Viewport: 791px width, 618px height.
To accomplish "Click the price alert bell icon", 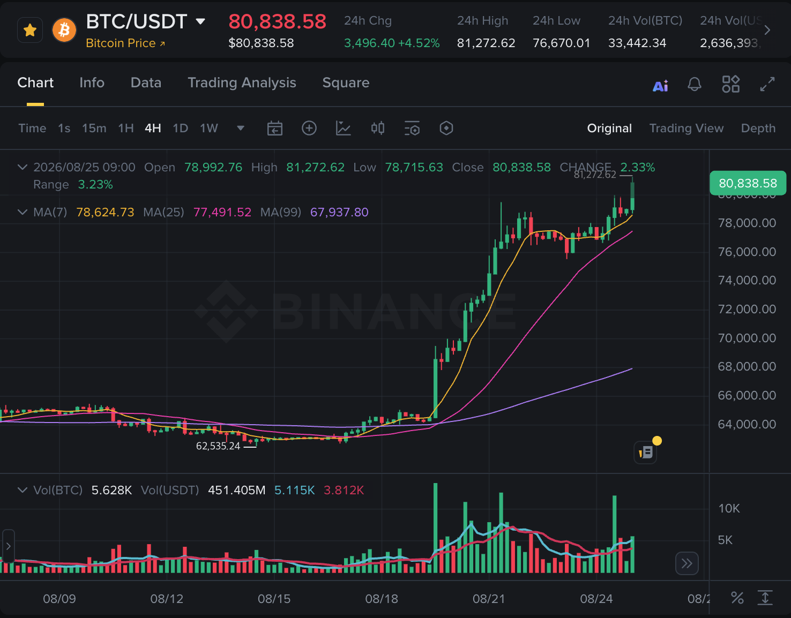I will coord(695,84).
